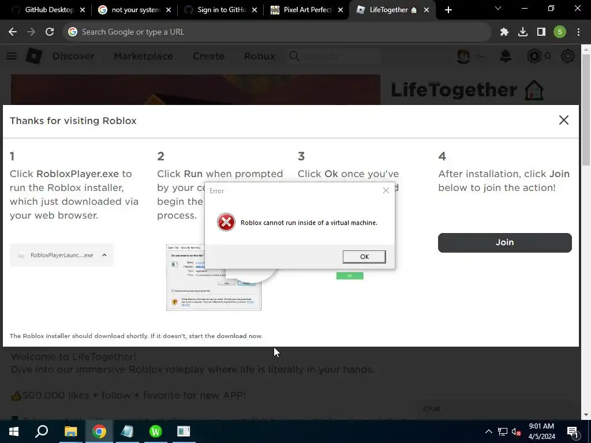Click the scrollbar down arrow
Screen dimensions: 591x443
pyautogui.click(x=586, y=415)
